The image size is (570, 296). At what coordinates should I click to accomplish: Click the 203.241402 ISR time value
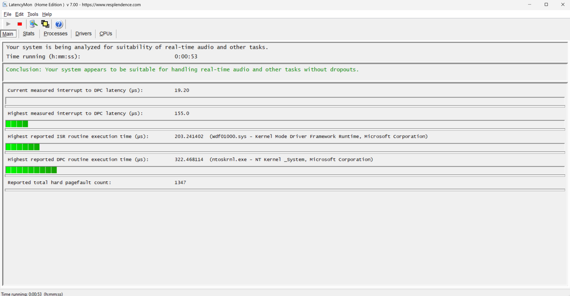[189, 136]
